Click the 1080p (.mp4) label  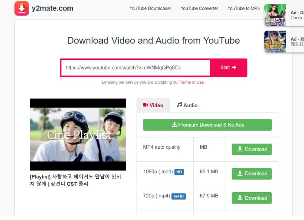click(x=158, y=171)
